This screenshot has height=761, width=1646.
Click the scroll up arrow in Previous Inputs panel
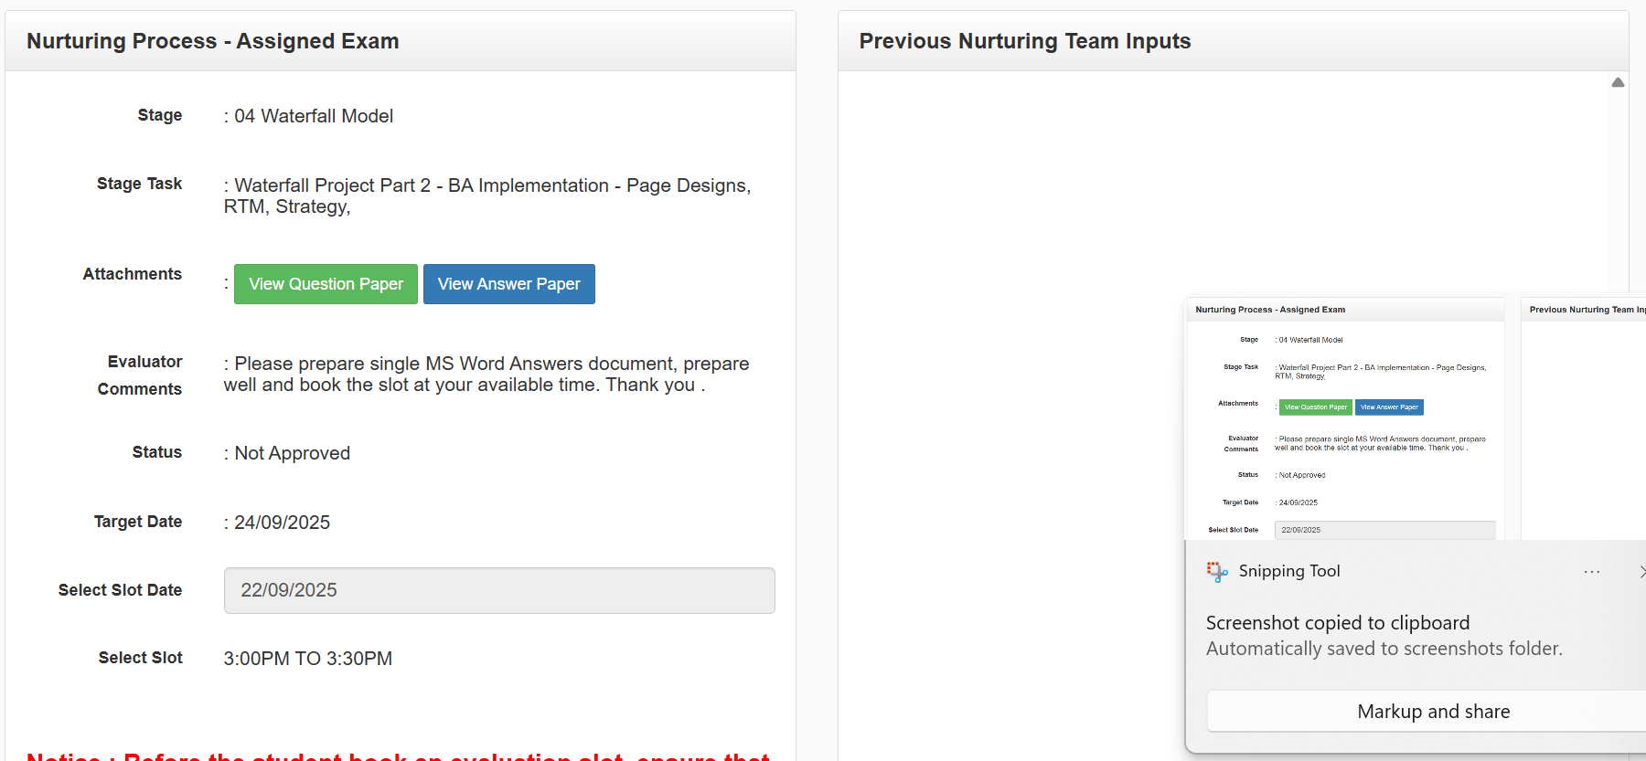(x=1618, y=83)
